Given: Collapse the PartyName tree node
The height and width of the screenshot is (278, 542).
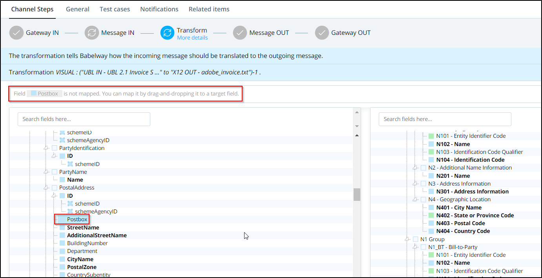Looking at the screenshot, I should point(46,172).
